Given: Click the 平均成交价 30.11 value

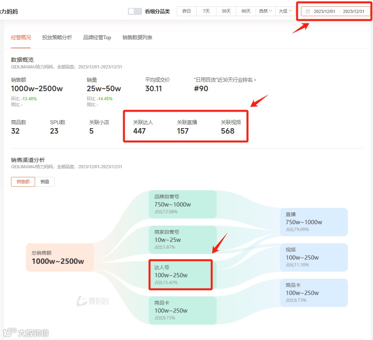Looking at the screenshot, I should click(154, 88).
